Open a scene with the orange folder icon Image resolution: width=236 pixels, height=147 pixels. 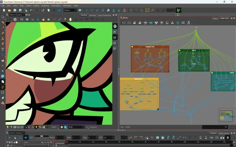tap(9, 10)
